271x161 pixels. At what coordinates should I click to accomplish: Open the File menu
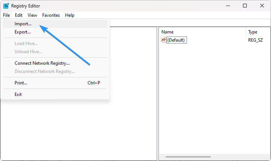[6, 15]
